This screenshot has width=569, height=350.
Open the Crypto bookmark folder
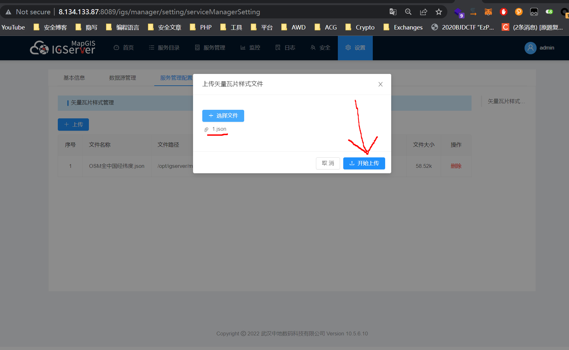(x=360, y=27)
